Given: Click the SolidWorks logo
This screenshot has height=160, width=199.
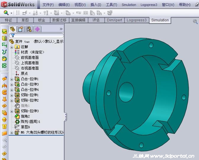Looking at the screenshot, I should 18,4.
